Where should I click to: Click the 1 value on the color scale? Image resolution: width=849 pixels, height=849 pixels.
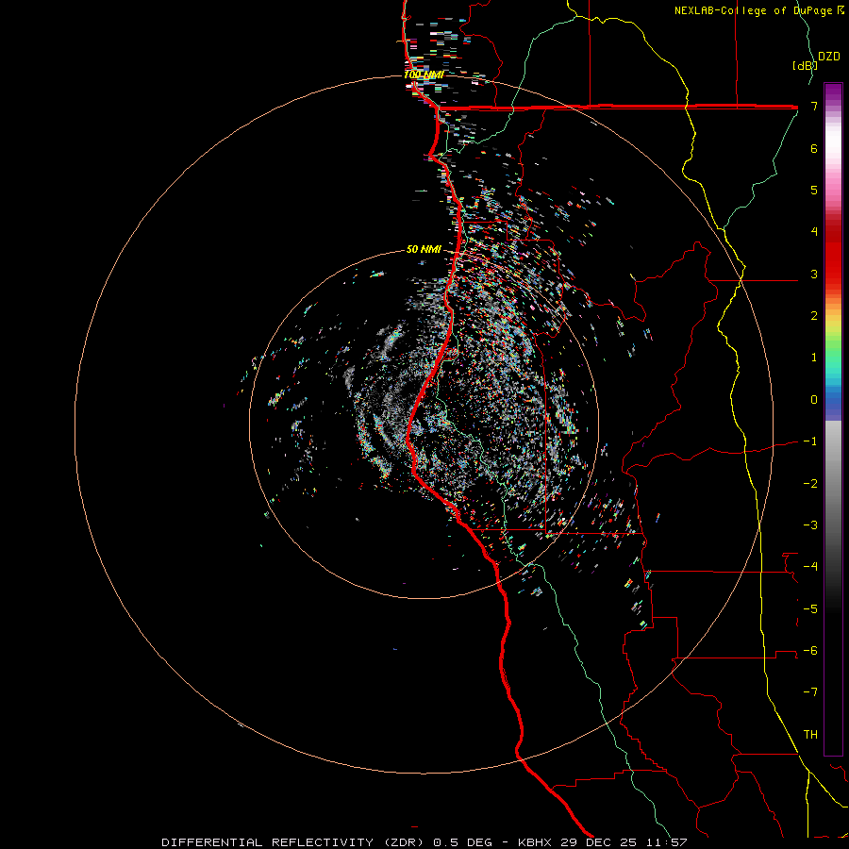(x=814, y=358)
